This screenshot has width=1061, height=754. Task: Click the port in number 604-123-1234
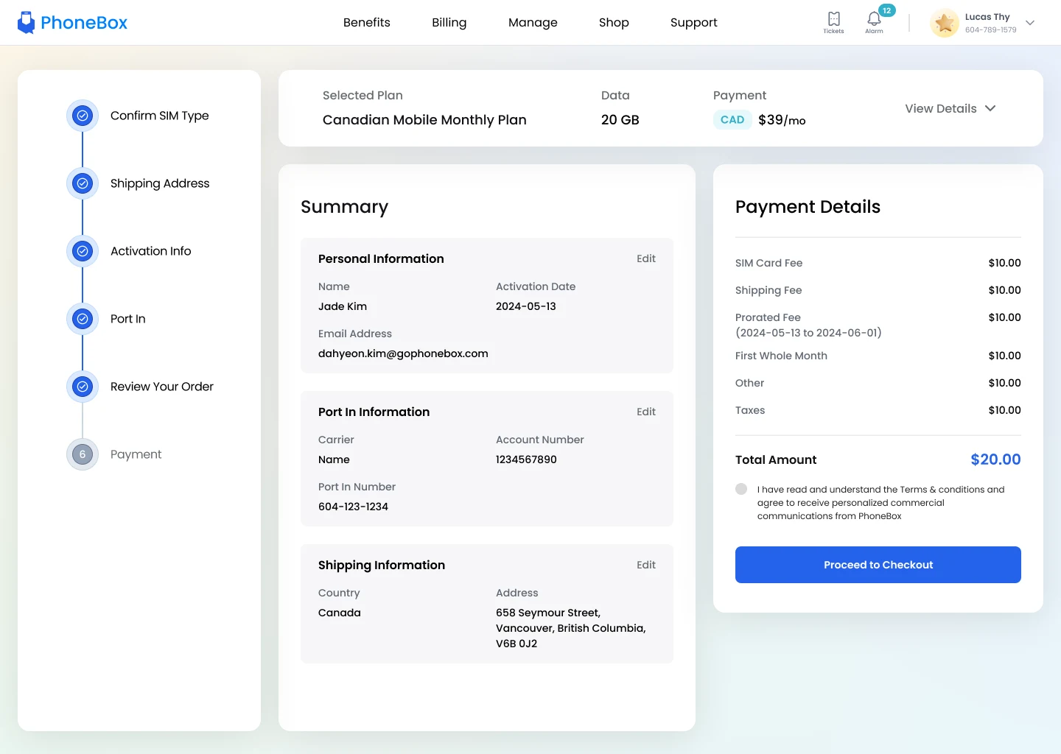(353, 507)
